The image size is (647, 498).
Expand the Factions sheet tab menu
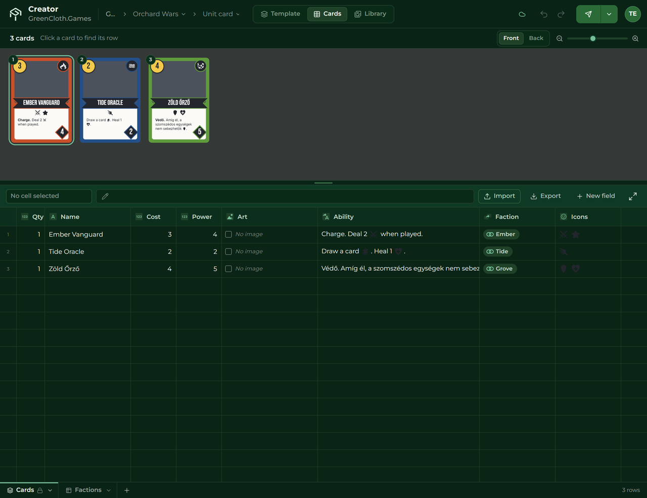pos(109,490)
